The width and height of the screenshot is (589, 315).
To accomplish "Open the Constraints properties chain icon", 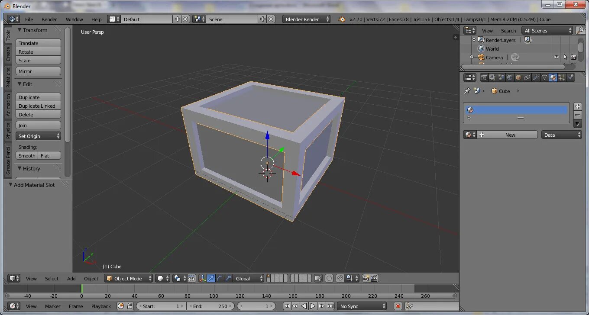I will [x=527, y=77].
